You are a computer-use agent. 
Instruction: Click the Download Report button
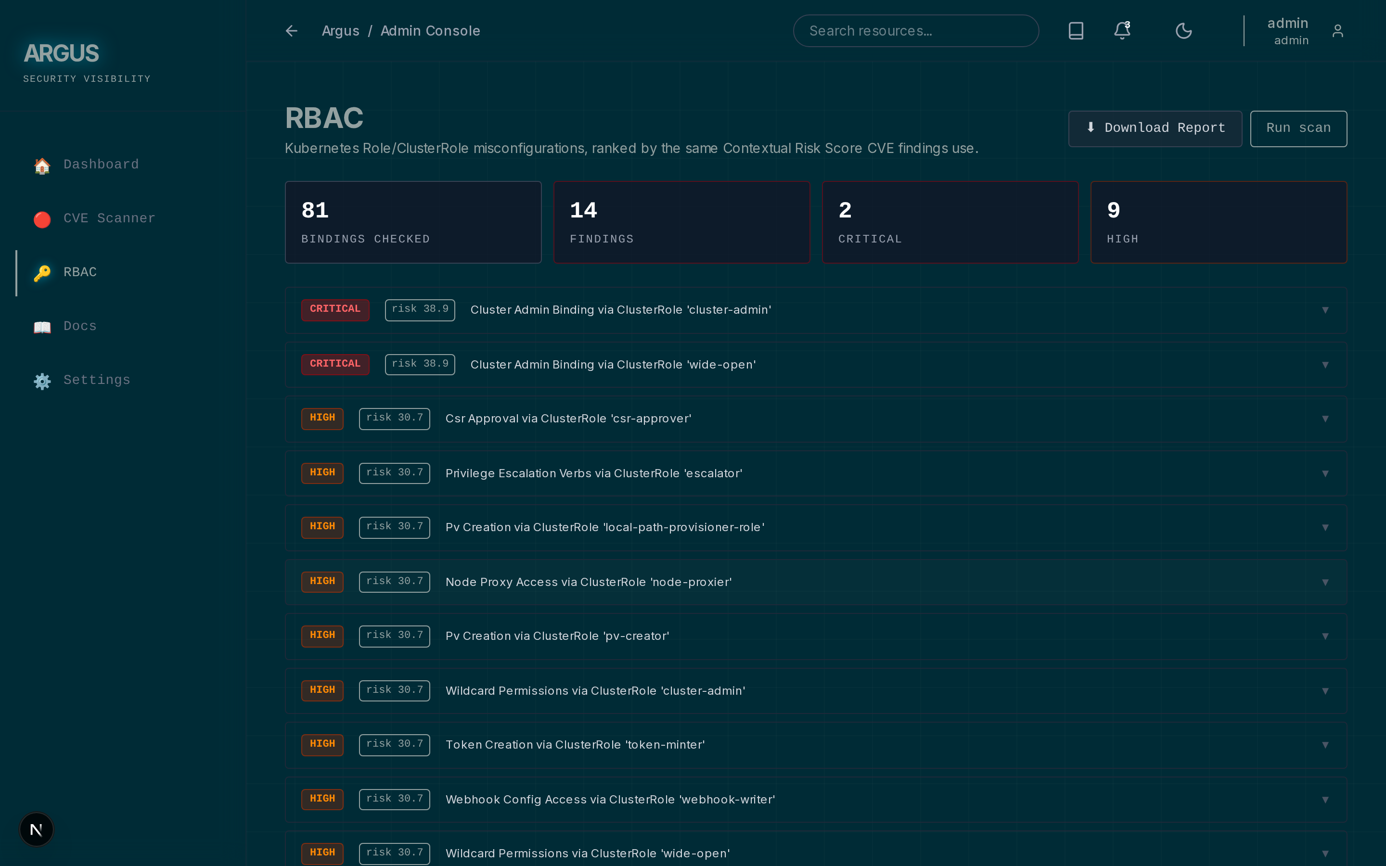click(1155, 128)
